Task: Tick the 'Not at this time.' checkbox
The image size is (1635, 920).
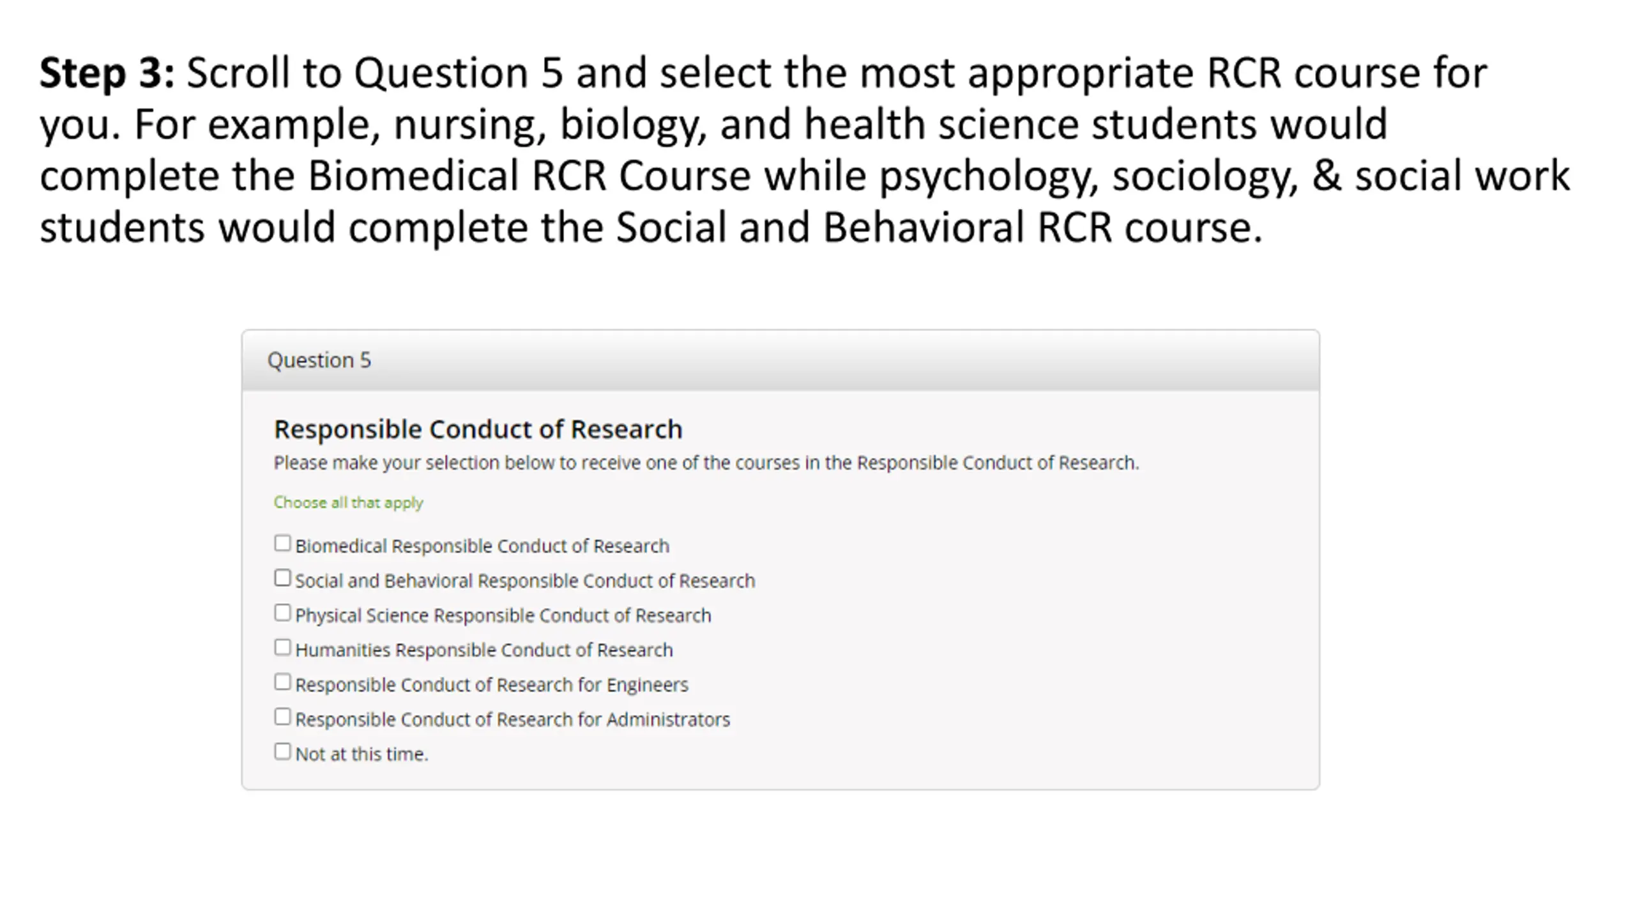Action: pyautogui.click(x=282, y=751)
